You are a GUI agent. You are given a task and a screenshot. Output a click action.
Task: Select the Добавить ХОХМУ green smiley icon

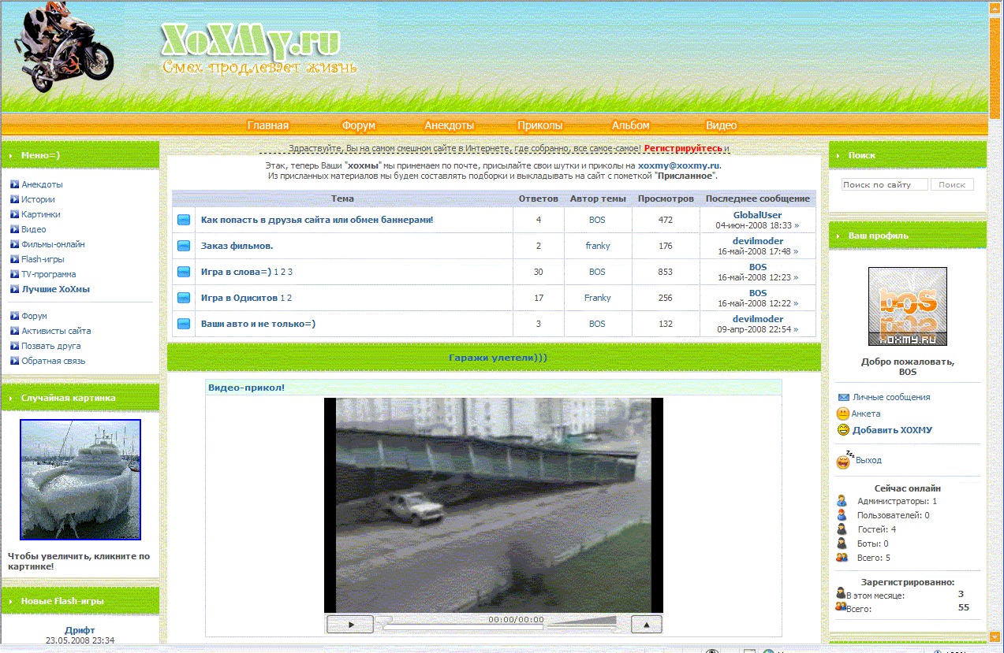[842, 429]
